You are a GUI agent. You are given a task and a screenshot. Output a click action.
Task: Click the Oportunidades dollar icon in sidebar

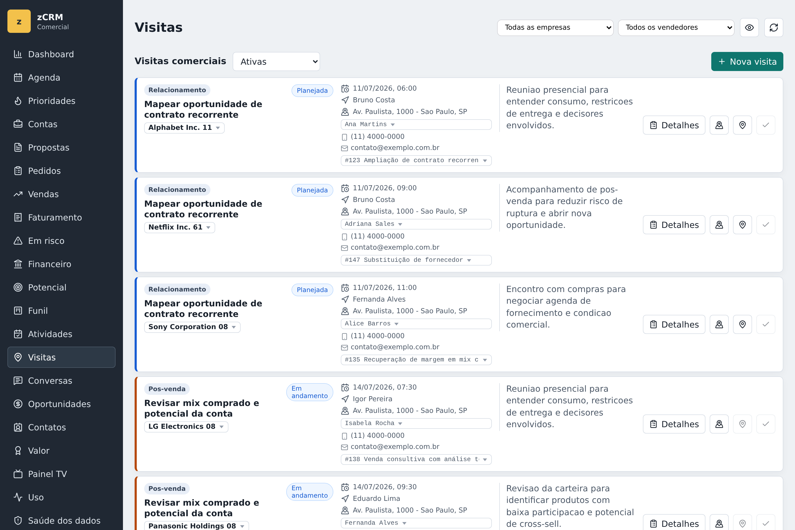tap(18, 404)
